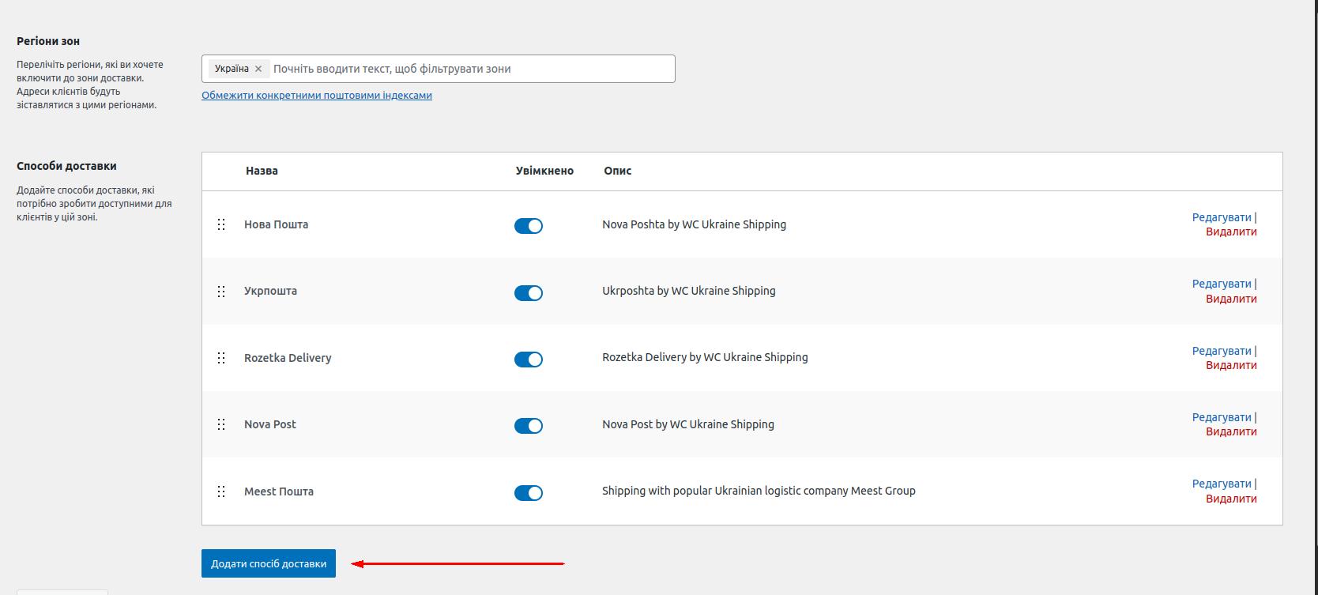Switch off Nova Post shipping method
The width and height of the screenshot is (1318, 595).
point(528,426)
